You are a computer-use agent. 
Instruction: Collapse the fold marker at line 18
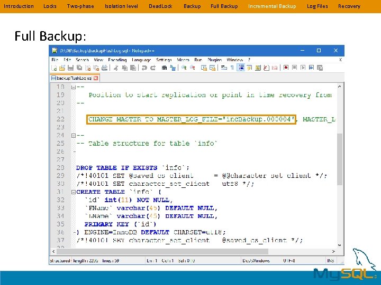pos(74,87)
